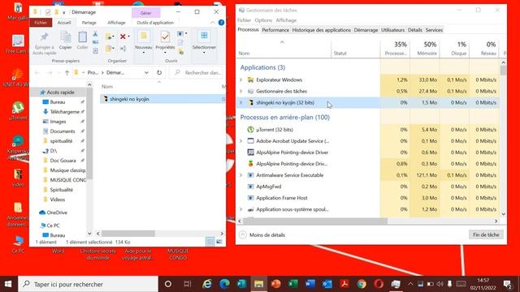Select the Application Frame Host process

point(368,198)
